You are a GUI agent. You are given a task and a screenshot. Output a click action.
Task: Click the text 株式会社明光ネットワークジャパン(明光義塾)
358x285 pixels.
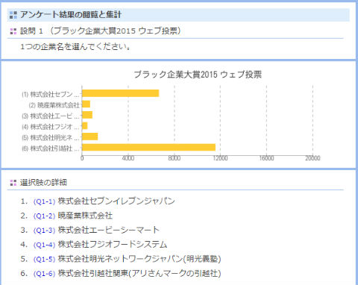click(139, 259)
